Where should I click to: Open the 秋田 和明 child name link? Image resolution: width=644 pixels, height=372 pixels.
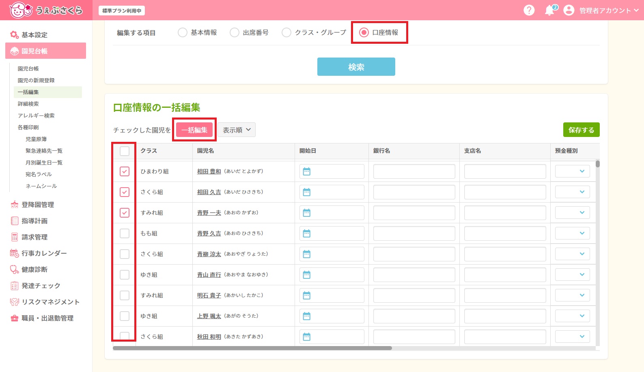pos(209,337)
